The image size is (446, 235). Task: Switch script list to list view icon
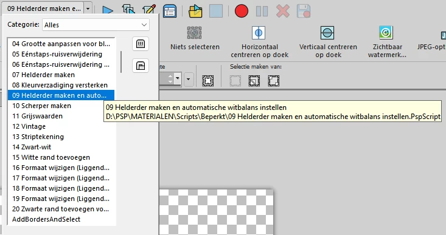[x=141, y=44]
